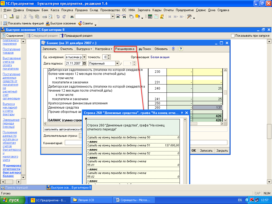Screen dimensions: 272x204
Task: Click the Windows пуск Start button
Action: coord(13,200)
